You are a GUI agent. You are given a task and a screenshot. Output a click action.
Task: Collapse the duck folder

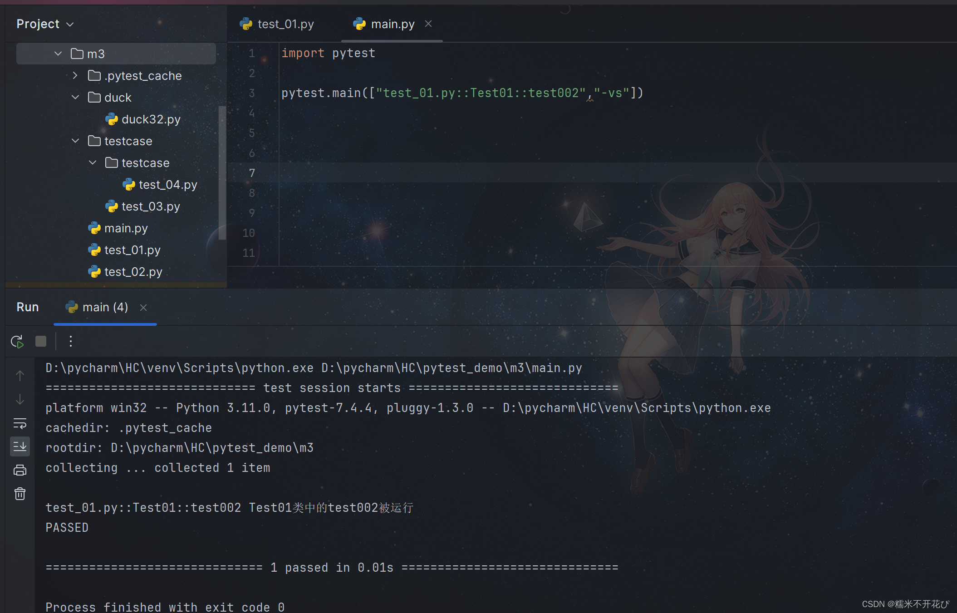pos(75,98)
